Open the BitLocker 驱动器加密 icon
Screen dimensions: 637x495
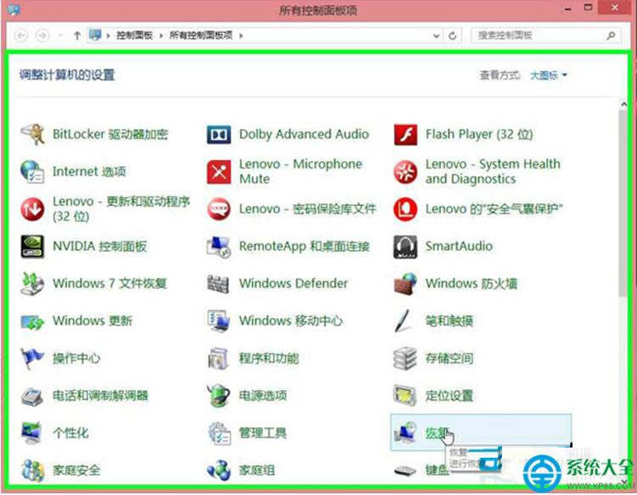[x=32, y=135]
